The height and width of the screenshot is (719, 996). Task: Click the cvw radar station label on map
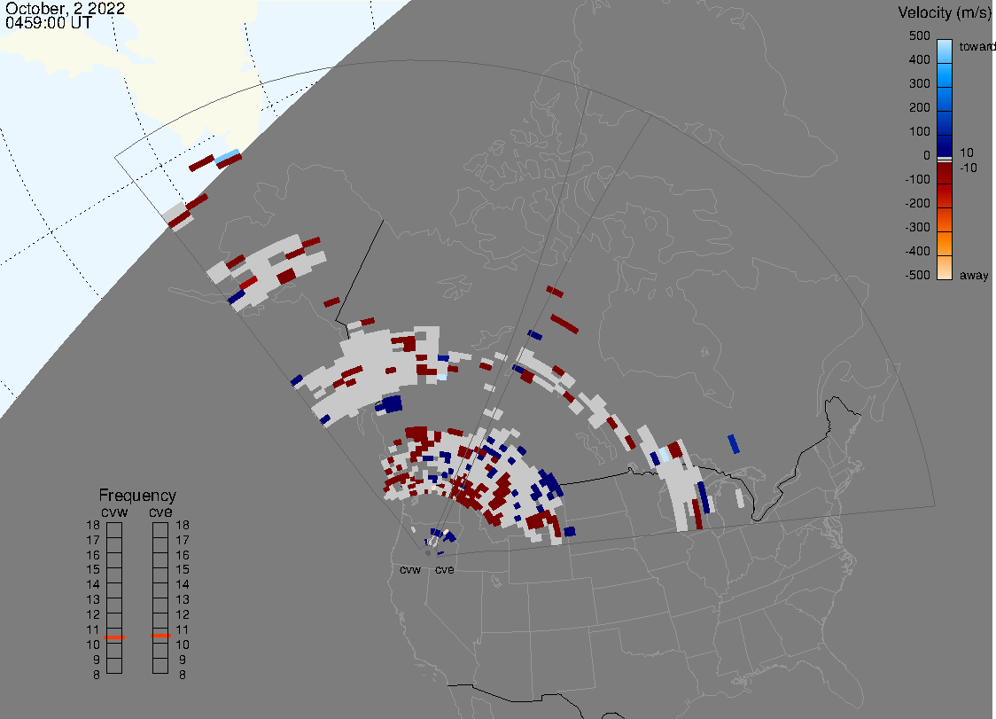(410, 569)
